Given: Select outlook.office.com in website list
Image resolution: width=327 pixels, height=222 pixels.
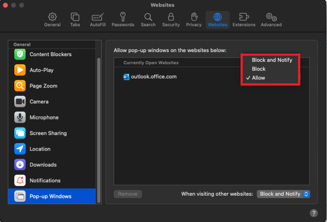Looking at the screenshot, I should [x=154, y=77].
